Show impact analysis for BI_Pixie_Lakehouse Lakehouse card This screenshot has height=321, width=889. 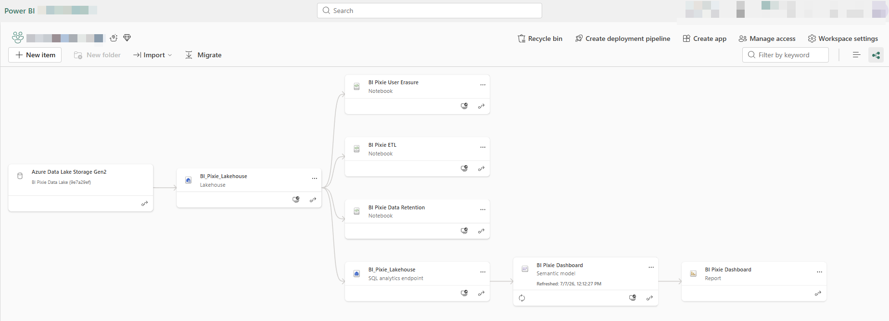[296, 200]
